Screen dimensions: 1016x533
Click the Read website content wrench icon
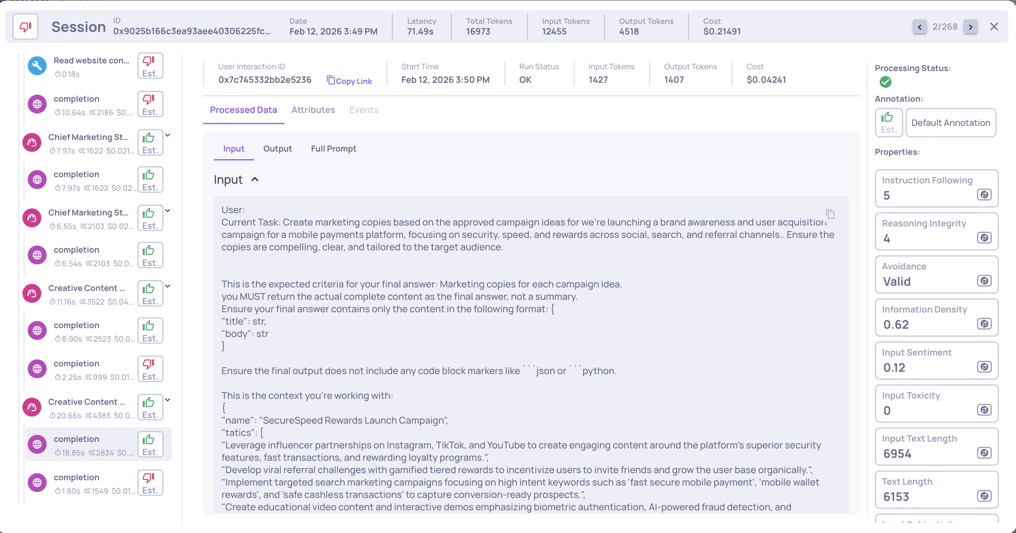tap(37, 66)
